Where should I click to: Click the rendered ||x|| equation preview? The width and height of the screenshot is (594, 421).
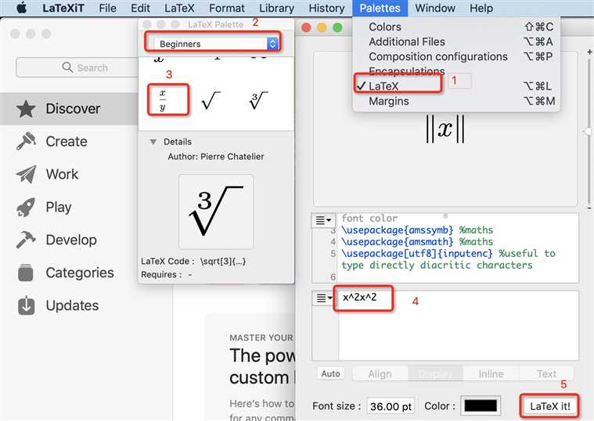pos(445,130)
